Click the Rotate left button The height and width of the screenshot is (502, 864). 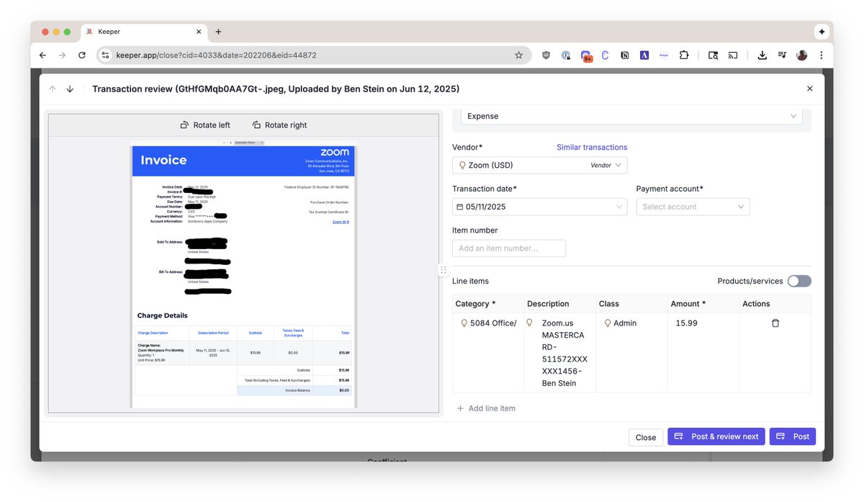pyautogui.click(x=205, y=125)
